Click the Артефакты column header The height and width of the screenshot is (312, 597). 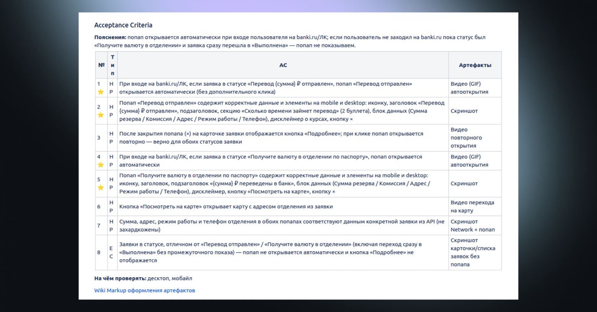pos(475,65)
